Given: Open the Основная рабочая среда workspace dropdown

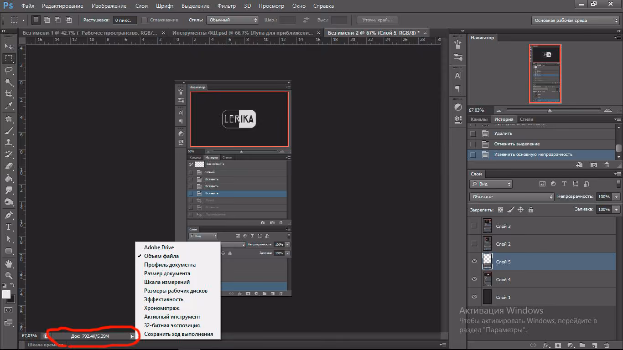Looking at the screenshot, I should pyautogui.click(x=576, y=21).
